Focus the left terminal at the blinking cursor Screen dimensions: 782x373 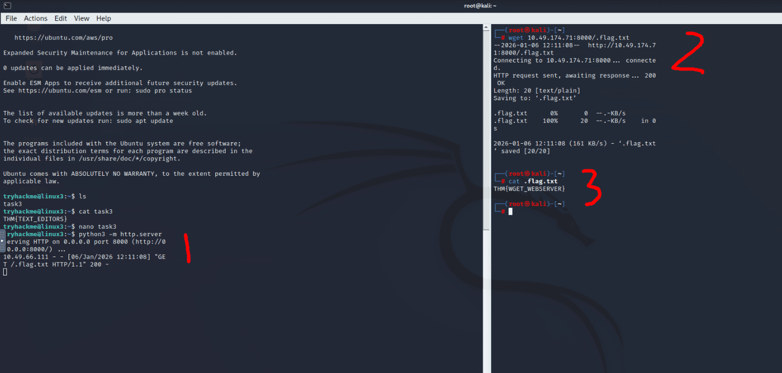[5, 272]
